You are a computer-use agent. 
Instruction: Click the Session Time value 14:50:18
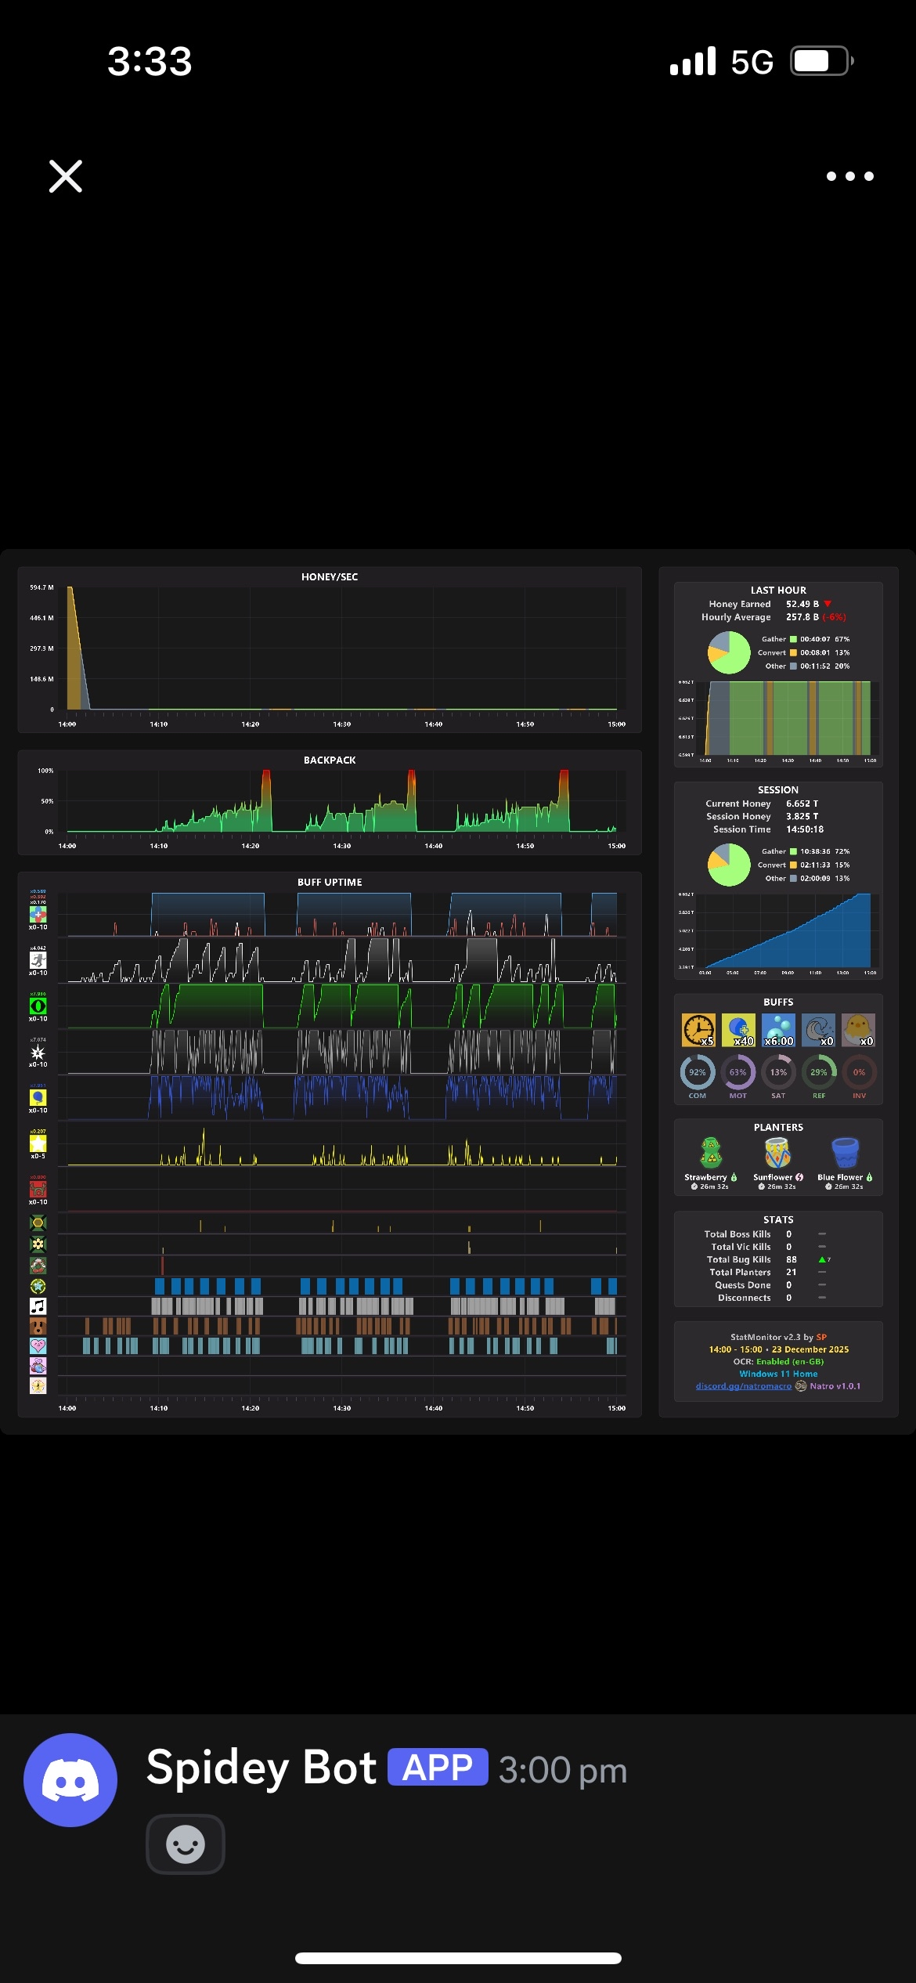coord(805,829)
